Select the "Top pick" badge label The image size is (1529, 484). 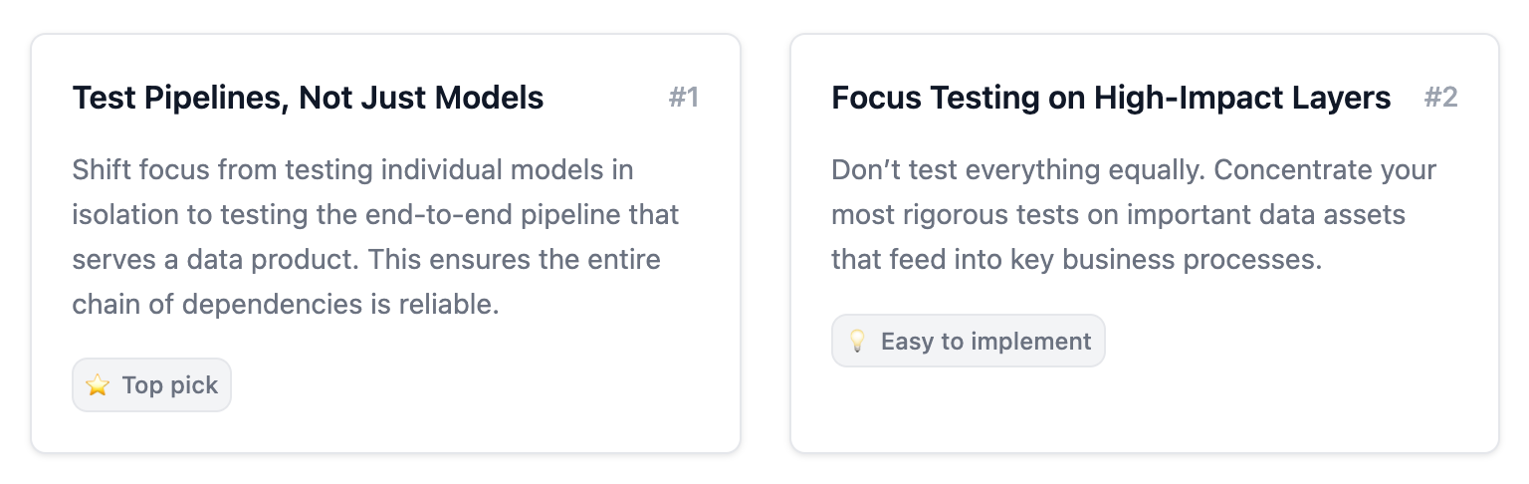tap(169, 385)
